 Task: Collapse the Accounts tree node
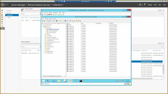click(x=44, y=28)
